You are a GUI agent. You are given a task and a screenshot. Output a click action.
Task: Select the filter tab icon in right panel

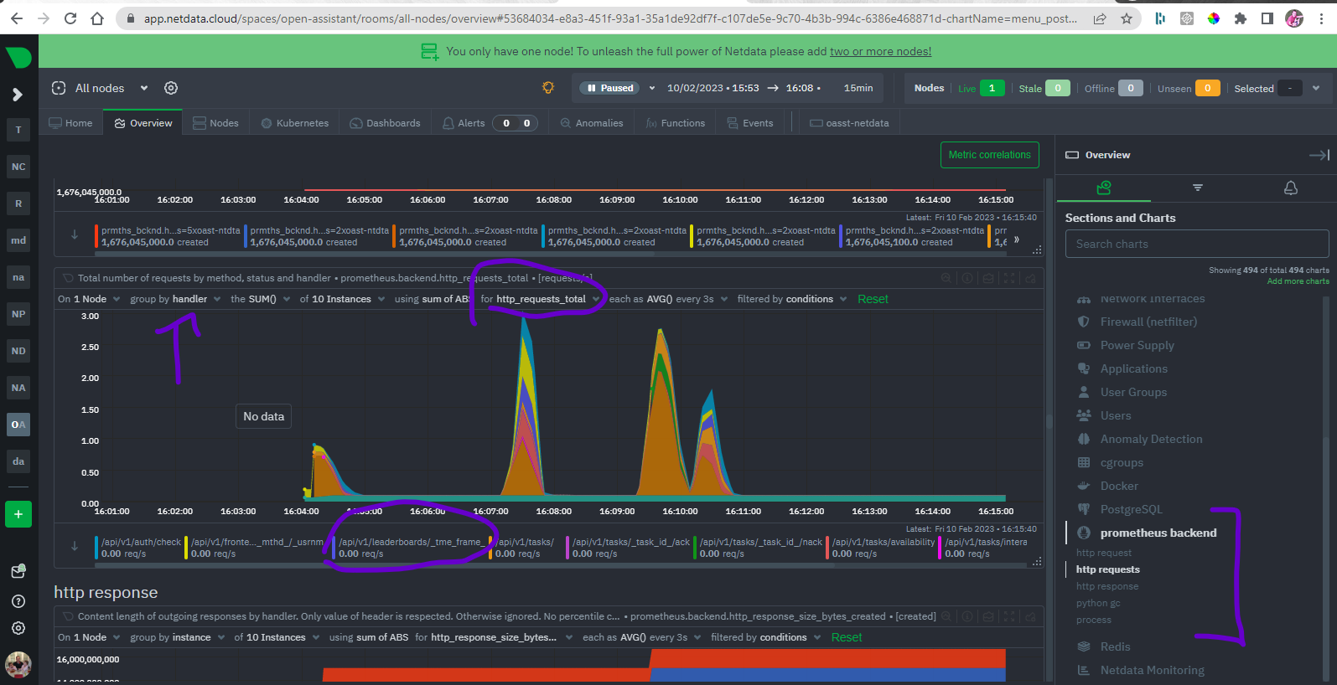[x=1198, y=188]
